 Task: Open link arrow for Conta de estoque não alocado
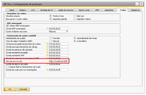(47, 49)
